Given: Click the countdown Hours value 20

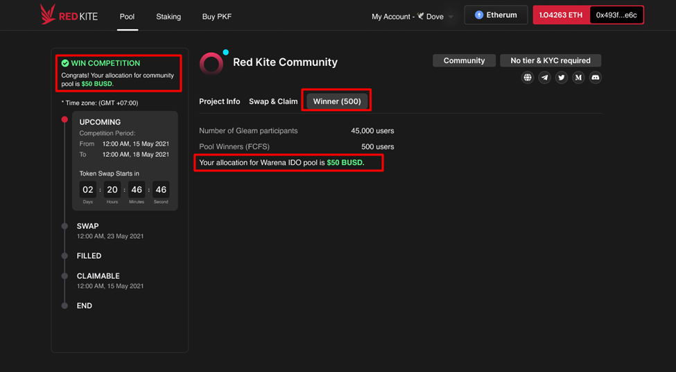Looking at the screenshot, I should [x=112, y=189].
